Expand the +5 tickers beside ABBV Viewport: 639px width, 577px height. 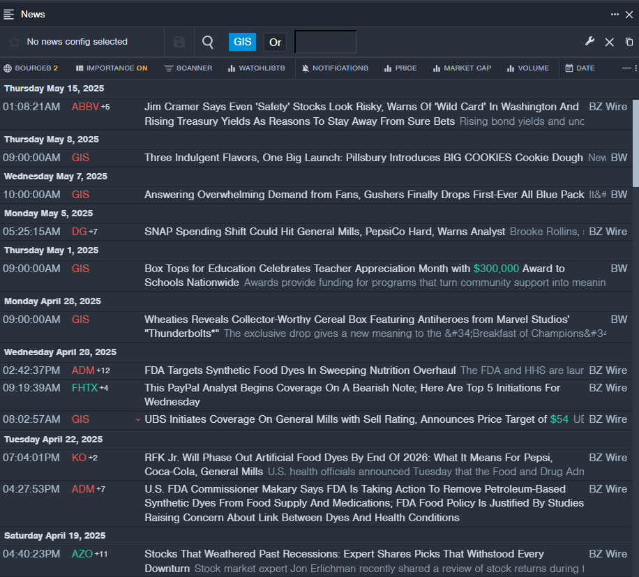105,107
